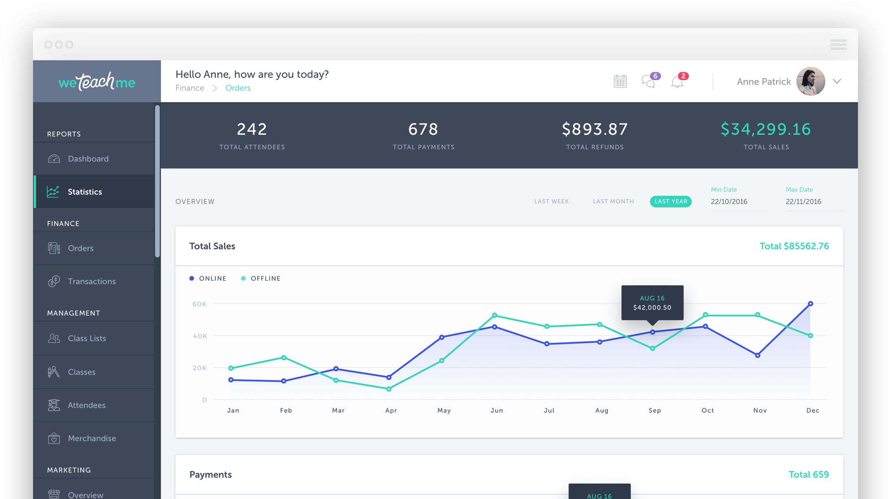Screen dimensions: 891x499
Task: Click the Jun offline data point
Action: click(x=495, y=316)
